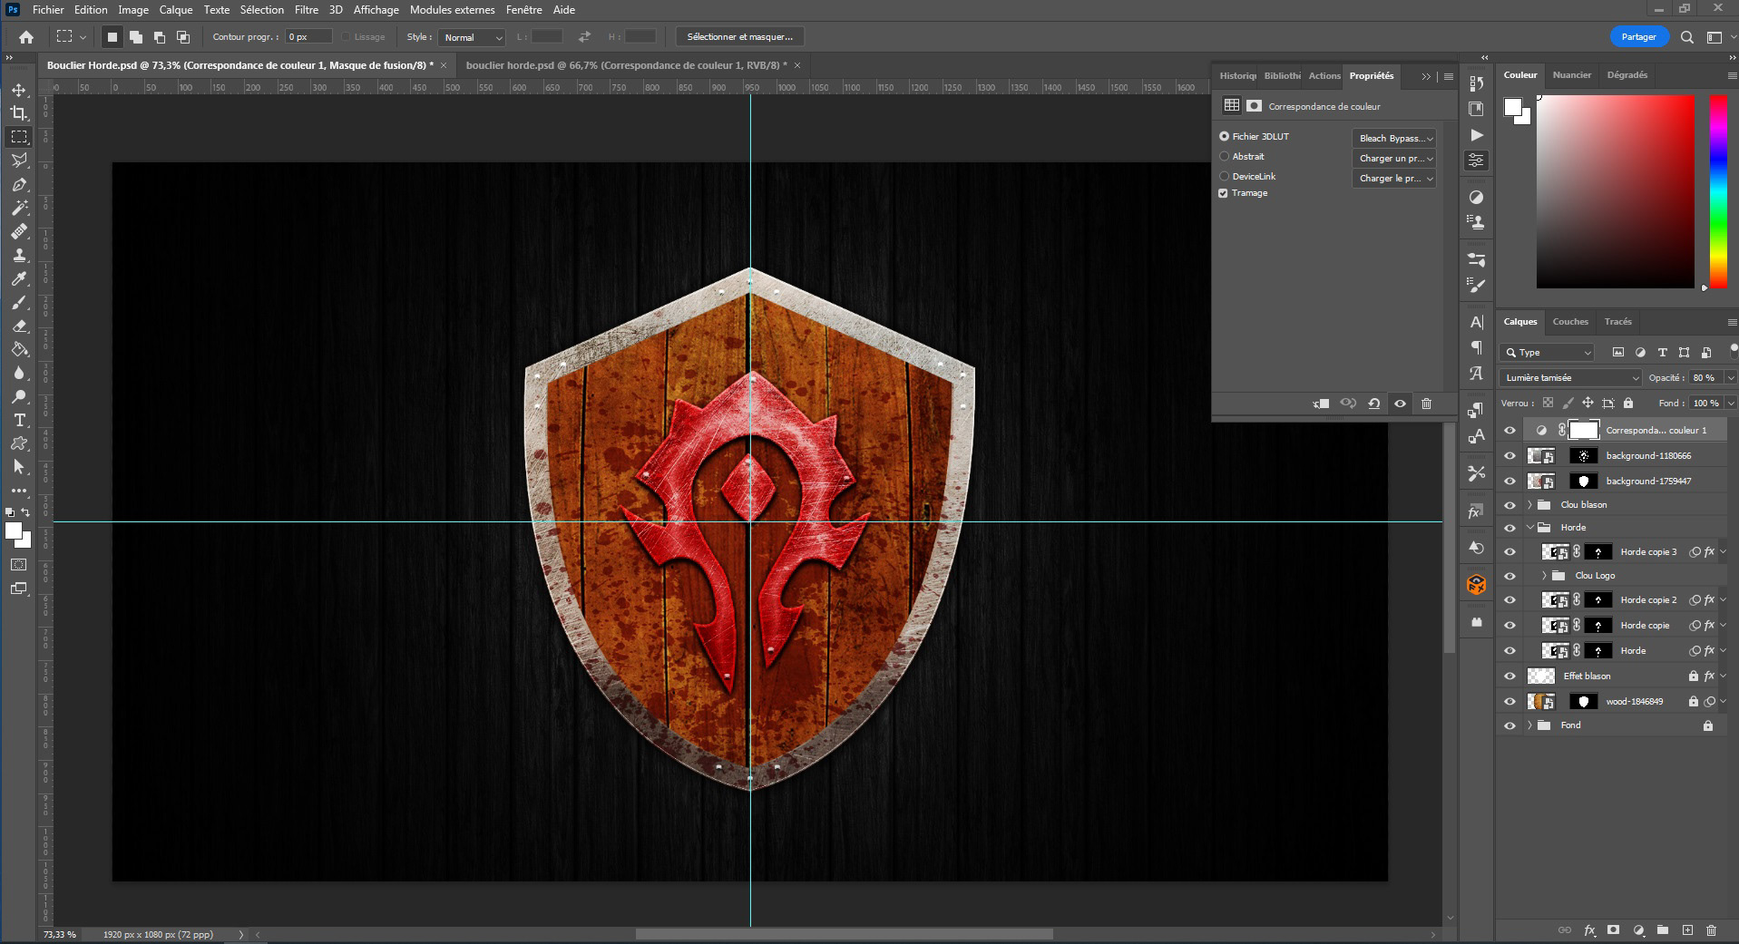This screenshot has height=944, width=1739.
Task: Click the Contour progressif input field
Action: click(x=308, y=37)
